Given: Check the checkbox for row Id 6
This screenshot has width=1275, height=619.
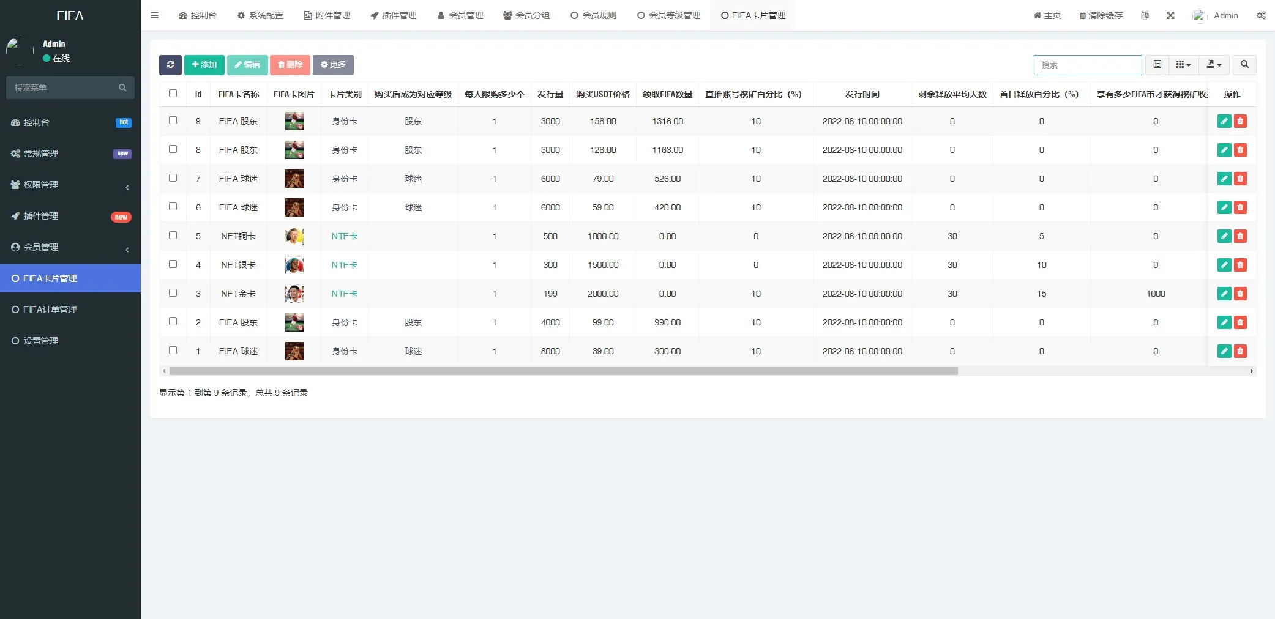Looking at the screenshot, I should [173, 207].
